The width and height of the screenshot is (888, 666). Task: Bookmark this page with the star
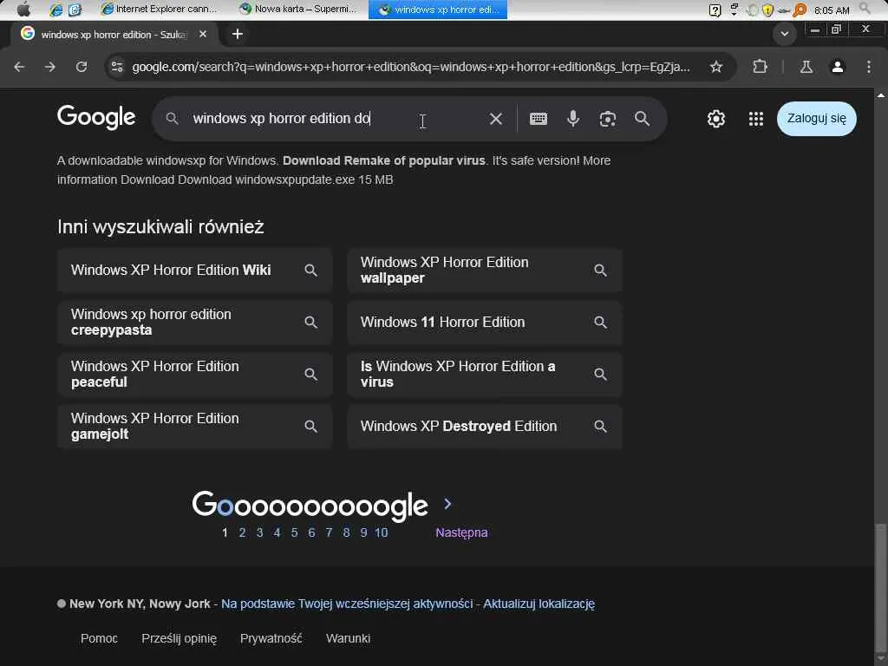(715, 67)
